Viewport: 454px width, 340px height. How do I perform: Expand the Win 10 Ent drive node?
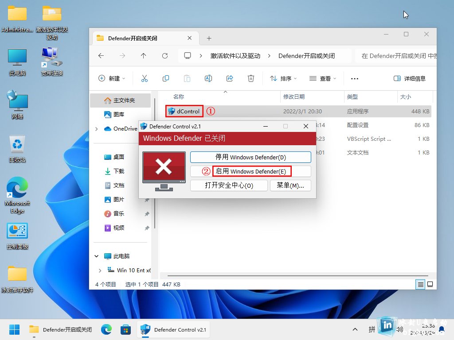[x=100, y=270]
